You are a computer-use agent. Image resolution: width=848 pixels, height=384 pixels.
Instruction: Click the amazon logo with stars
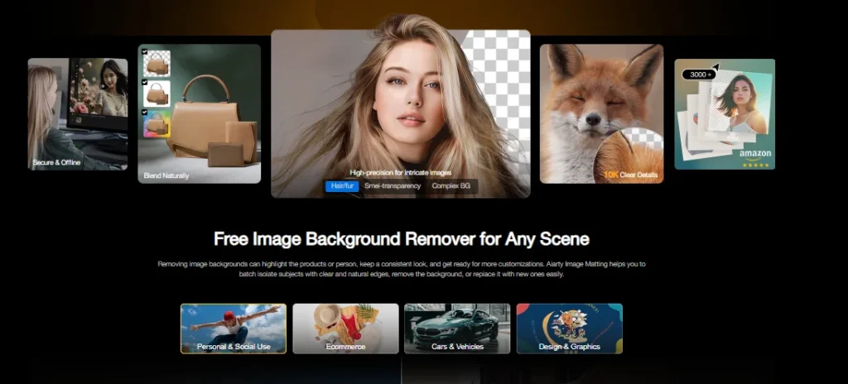click(755, 158)
